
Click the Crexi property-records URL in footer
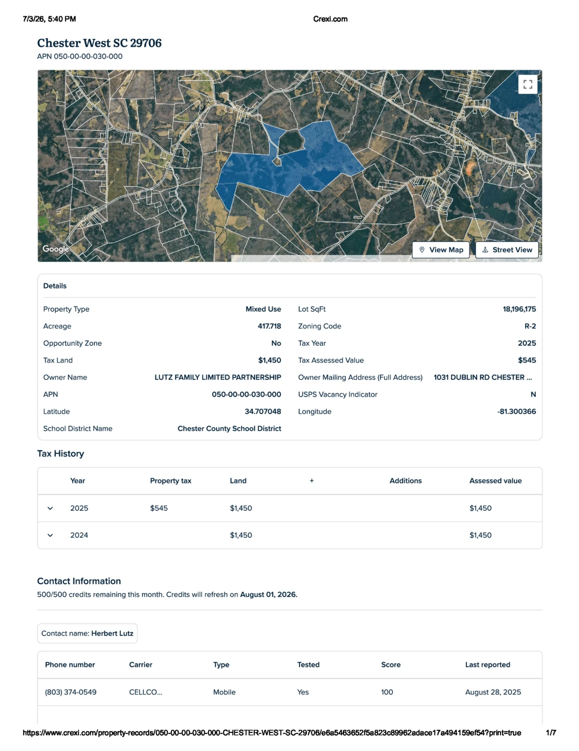[271, 732]
